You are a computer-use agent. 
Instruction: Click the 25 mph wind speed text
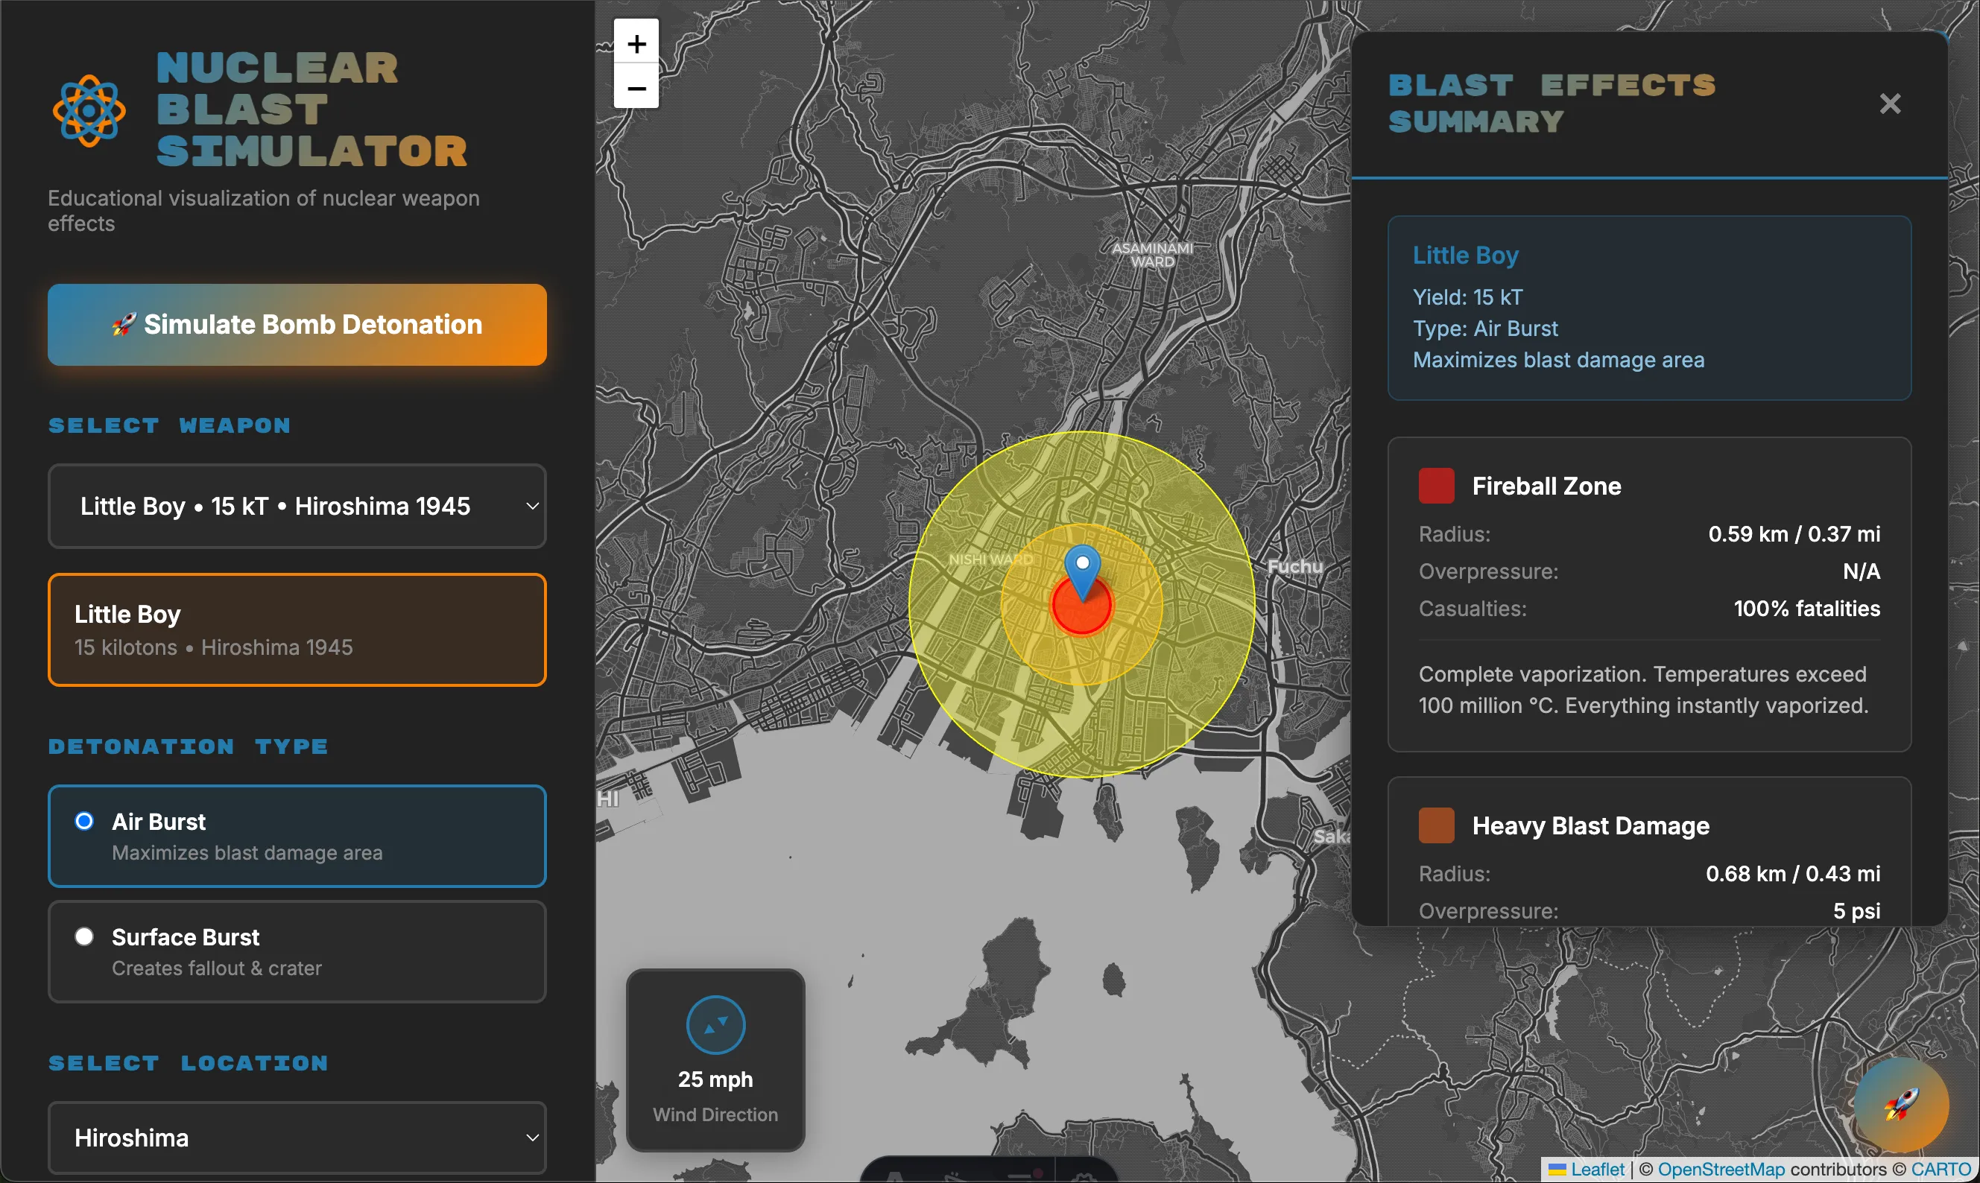(x=715, y=1079)
